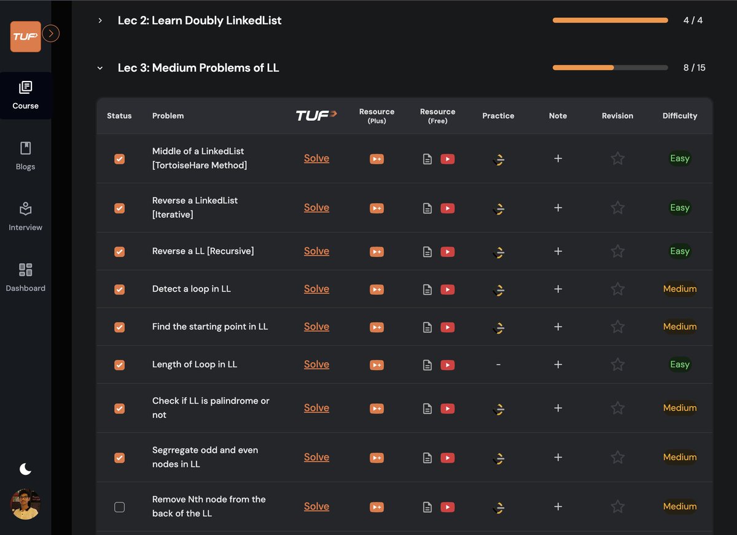Solve the Remove Nth node problem
Image resolution: width=737 pixels, height=535 pixels.
316,506
